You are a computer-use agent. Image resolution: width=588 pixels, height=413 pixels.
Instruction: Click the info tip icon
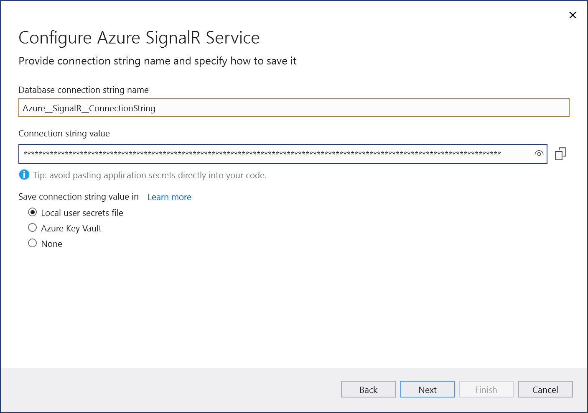(x=24, y=174)
